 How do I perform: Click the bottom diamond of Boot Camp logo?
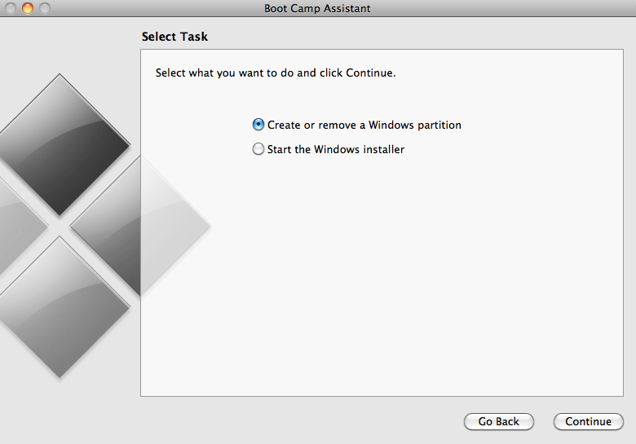point(60,307)
